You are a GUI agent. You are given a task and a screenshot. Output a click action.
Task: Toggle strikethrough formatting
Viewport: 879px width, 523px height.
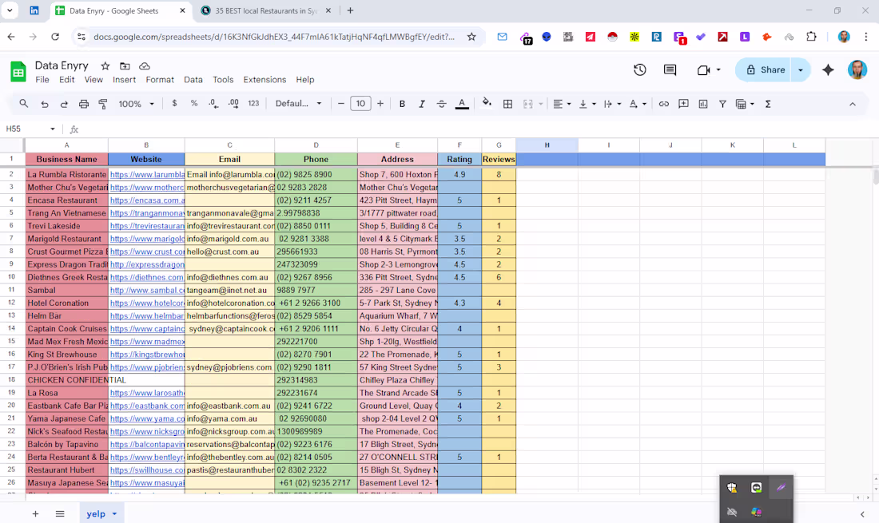point(439,104)
